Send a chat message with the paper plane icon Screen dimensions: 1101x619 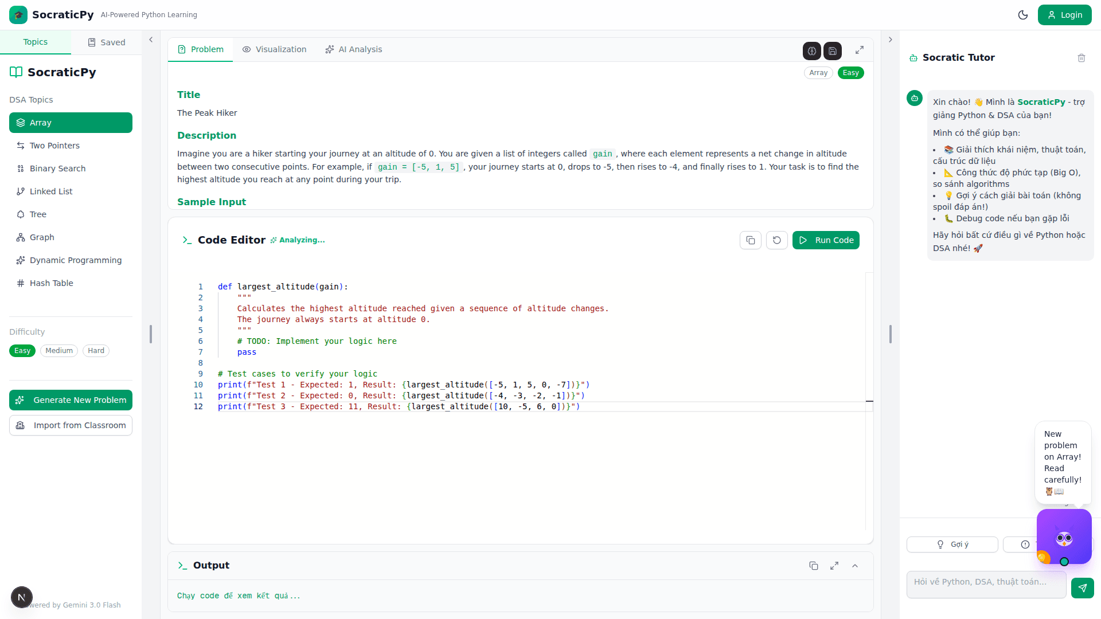pyautogui.click(x=1083, y=588)
